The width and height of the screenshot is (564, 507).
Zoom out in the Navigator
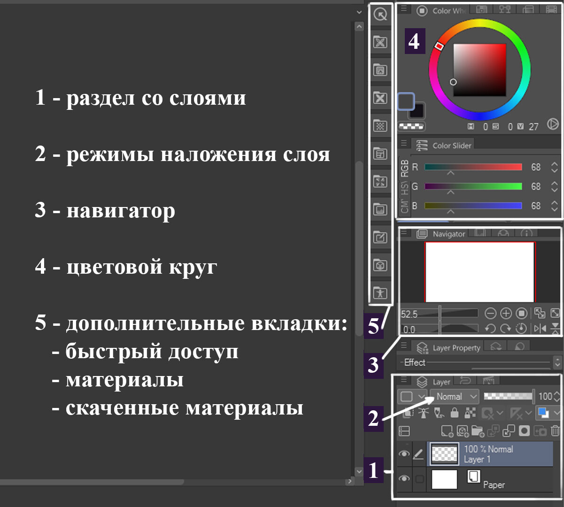click(x=490, y=313)
